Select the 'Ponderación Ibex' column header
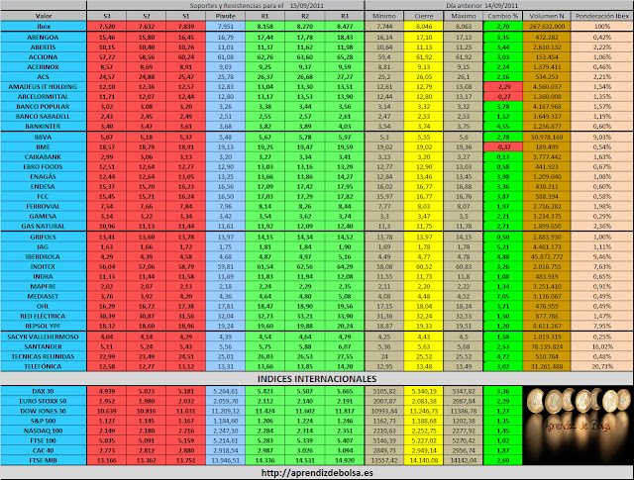 click(602, 16)
